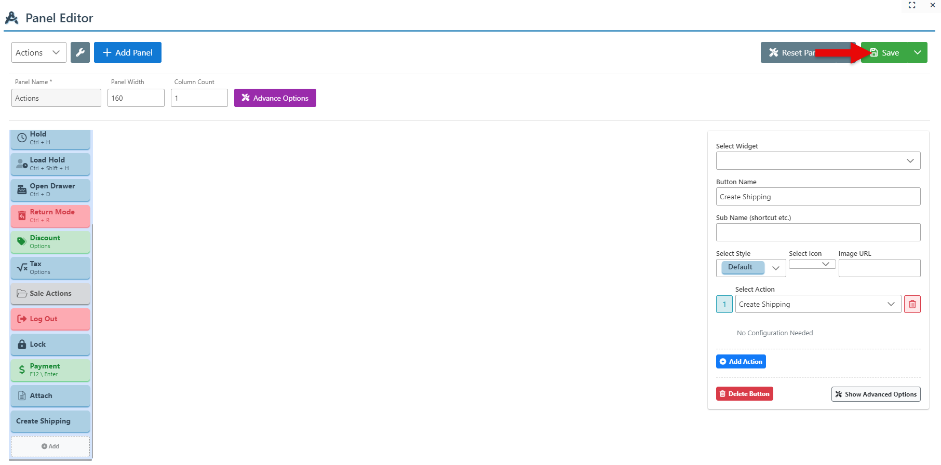Select the Hold button with clock icon

(x=50, y=138)
